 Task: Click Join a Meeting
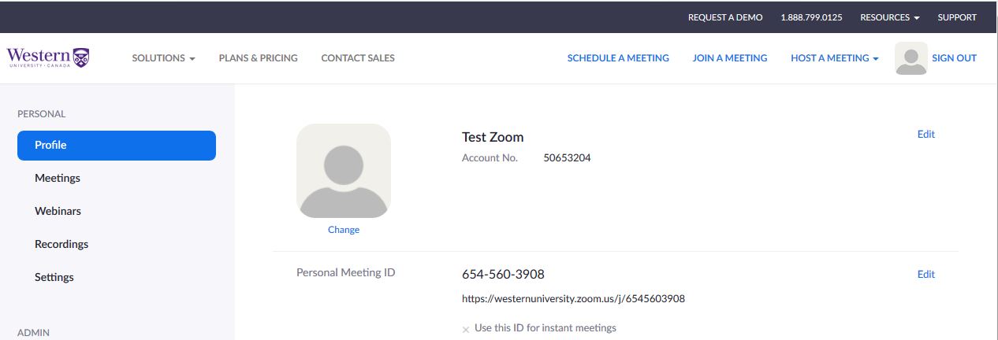tap(730, 58)
